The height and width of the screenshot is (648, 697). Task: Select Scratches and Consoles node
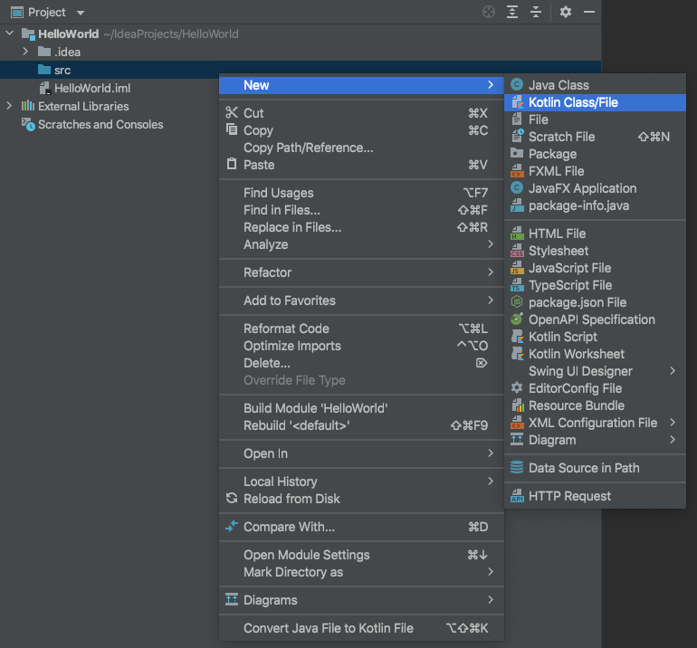coord(92,125)
